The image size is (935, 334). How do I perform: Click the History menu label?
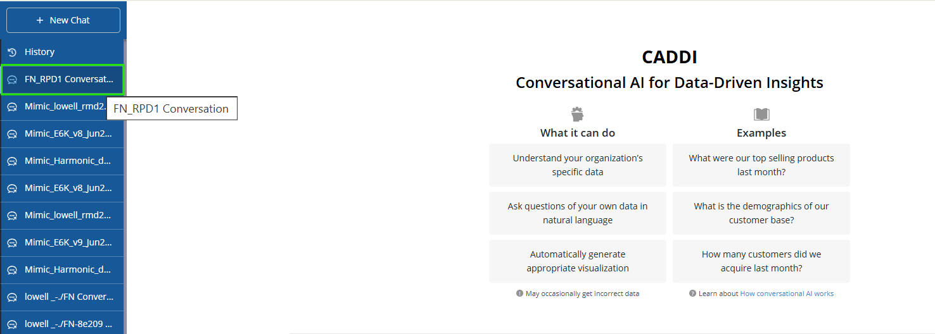39,52
